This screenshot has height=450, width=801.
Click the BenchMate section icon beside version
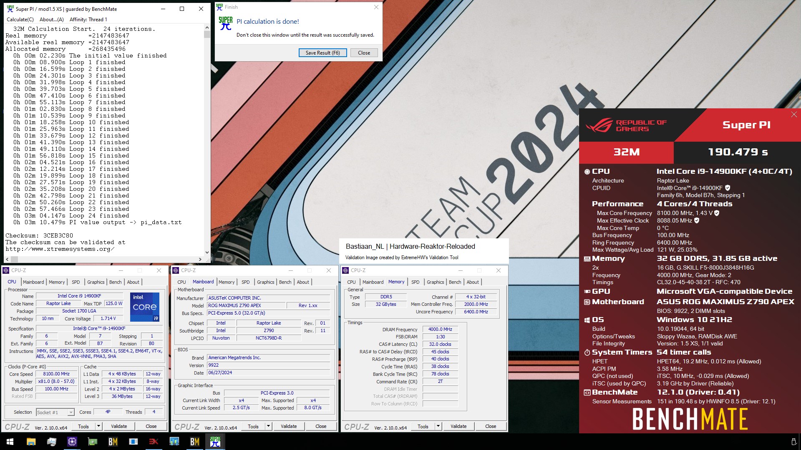click(x=587, y=392)
